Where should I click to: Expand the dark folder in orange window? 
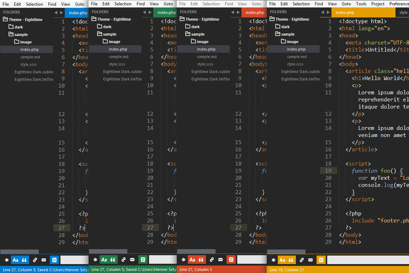pos(278,27)
